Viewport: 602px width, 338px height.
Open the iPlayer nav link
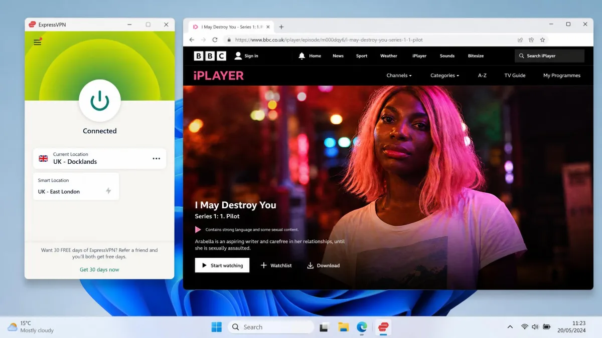click(419, 56)
